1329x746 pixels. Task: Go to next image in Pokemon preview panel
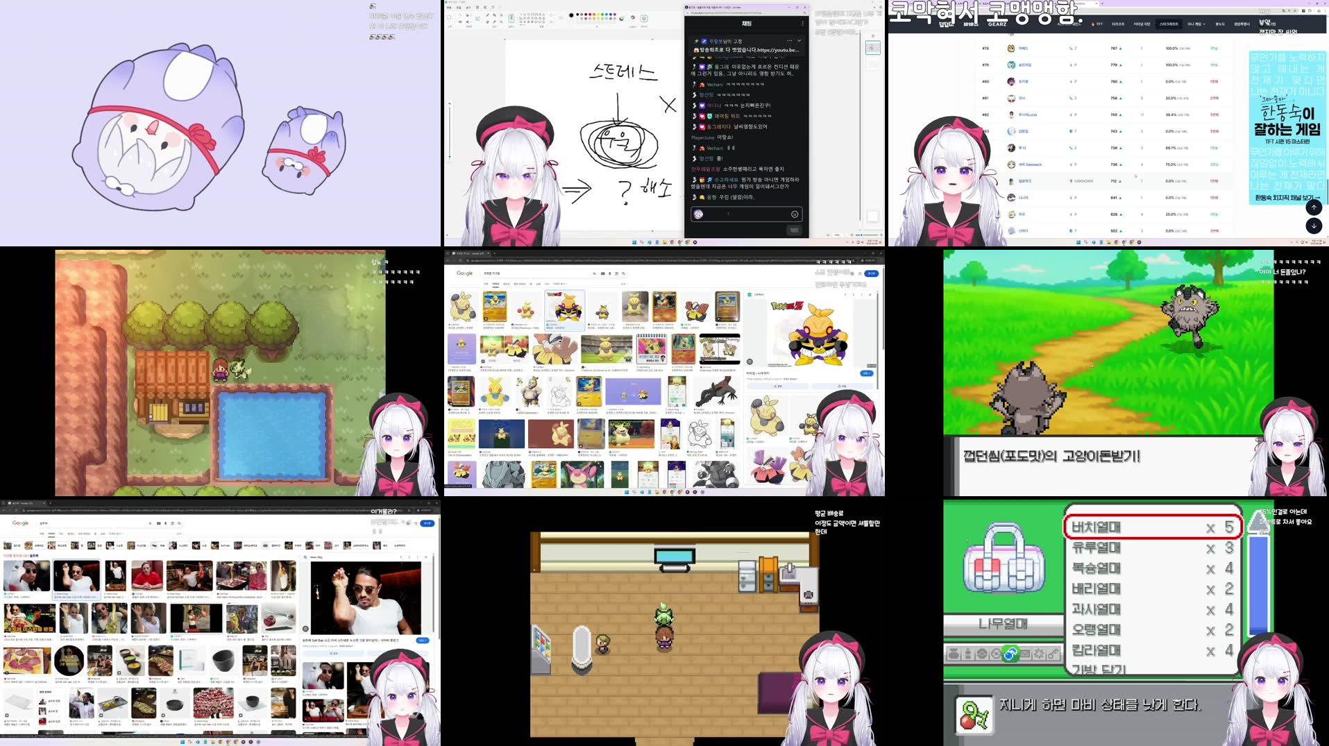(x=854, y=294)
